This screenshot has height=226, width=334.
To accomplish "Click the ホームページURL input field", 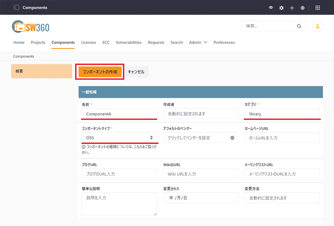I will [282, 138].
